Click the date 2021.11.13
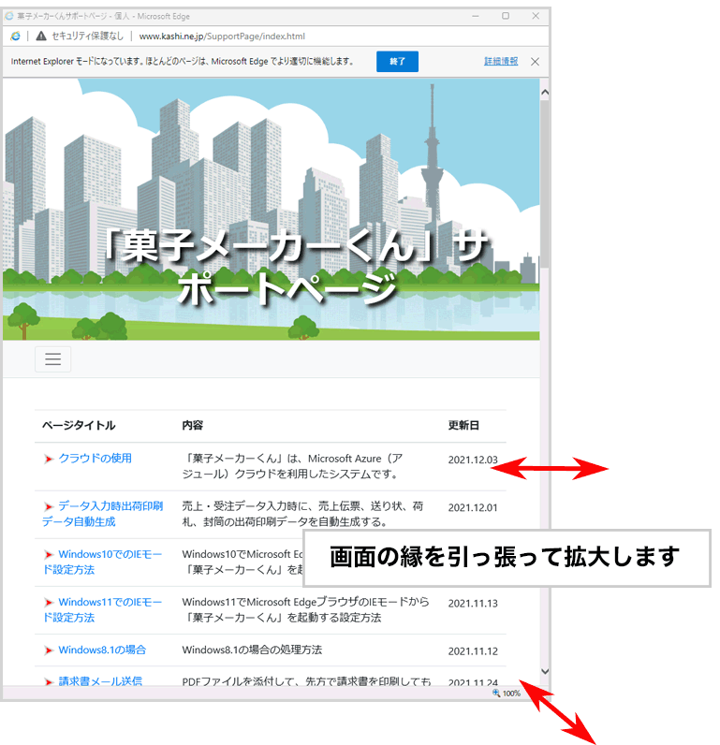 [x=473, y=604]
